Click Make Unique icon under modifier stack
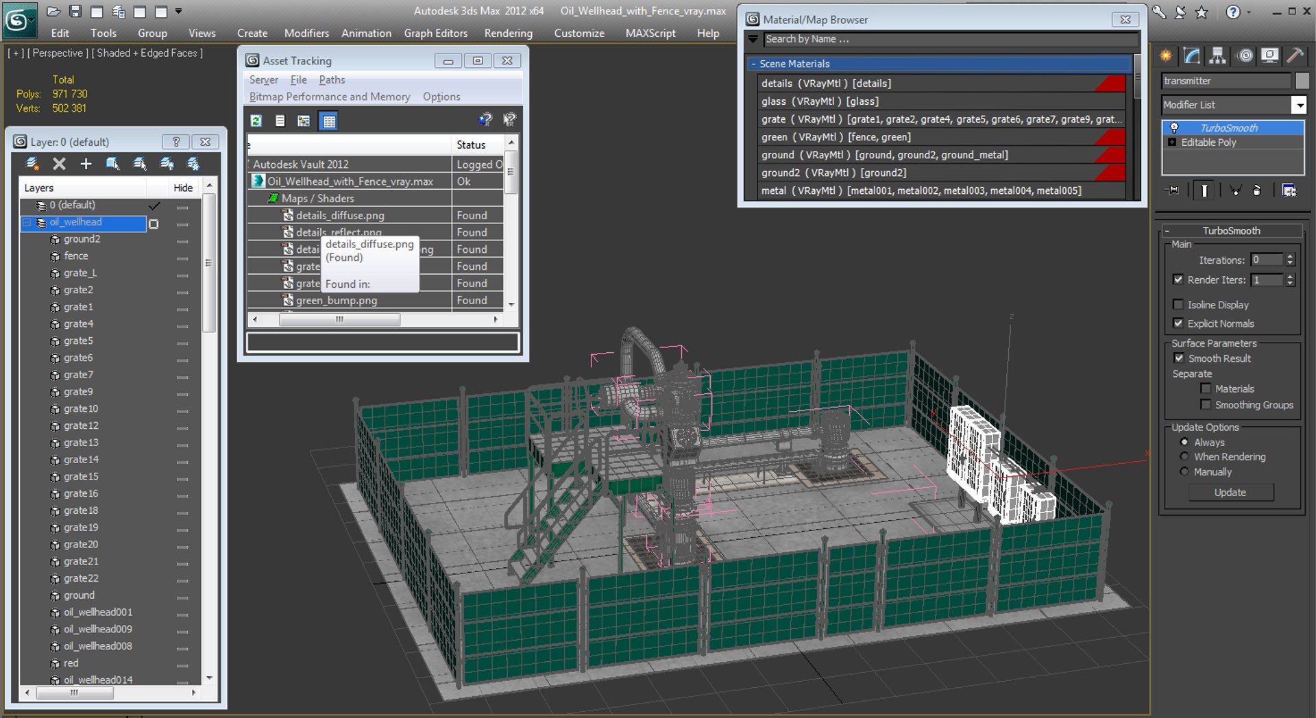 (1235, 190)
